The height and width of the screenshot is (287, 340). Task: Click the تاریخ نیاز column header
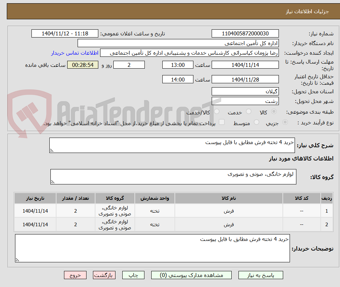(x=35, y=198)
